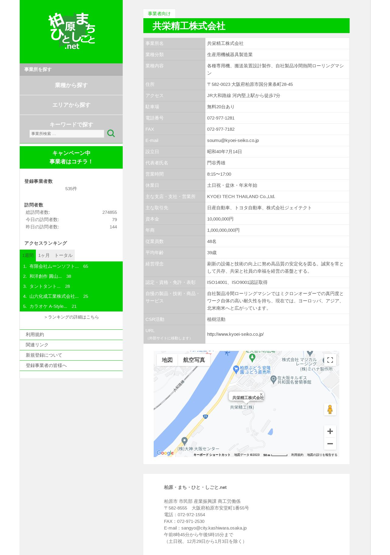The height and width of the screenshot is (555, 390).
Task: Click 登録事業者数 value 535件
Action: click(71, 189)
